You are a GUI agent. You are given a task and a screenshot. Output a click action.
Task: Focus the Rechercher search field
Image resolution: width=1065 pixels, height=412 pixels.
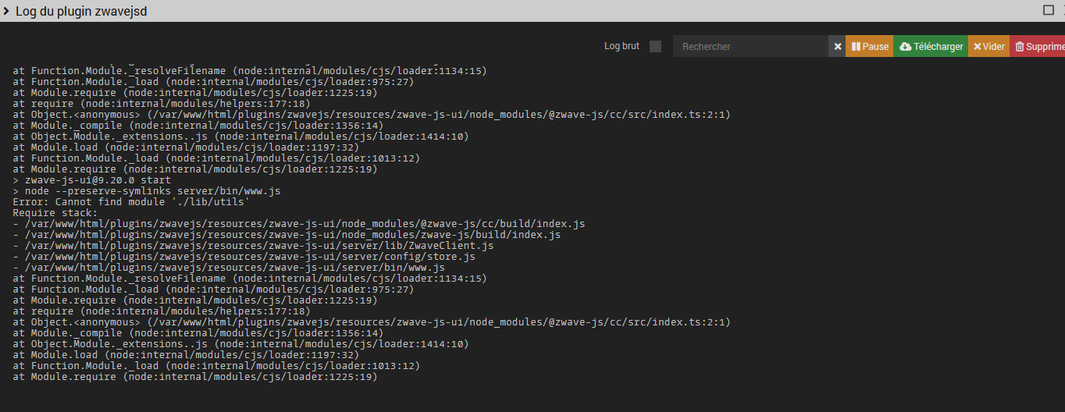coord(750,47)
